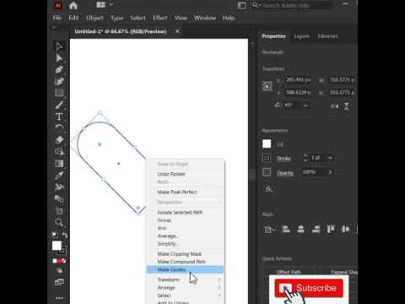
Task: Change the screen mode icon
Action: coord(59,282)
